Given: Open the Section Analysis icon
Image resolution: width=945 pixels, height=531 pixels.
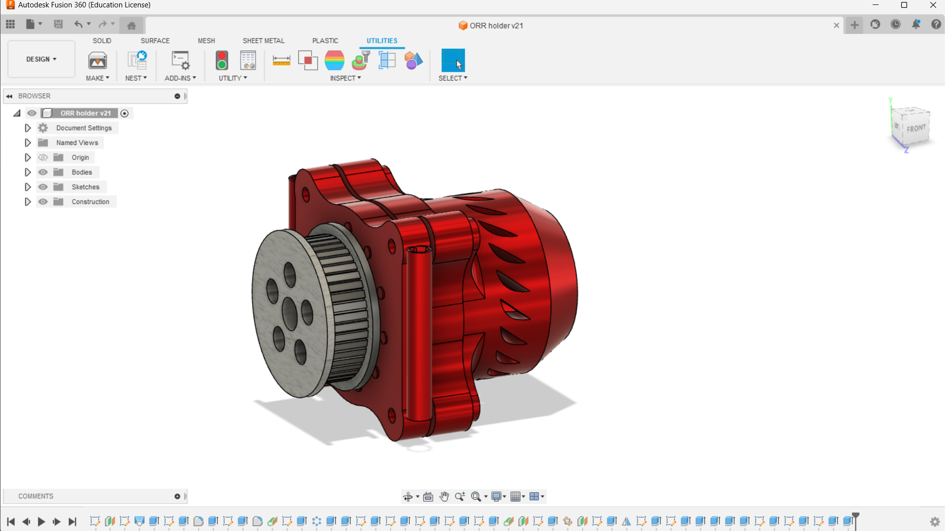Looking at the screenshot, I should 387,60.
